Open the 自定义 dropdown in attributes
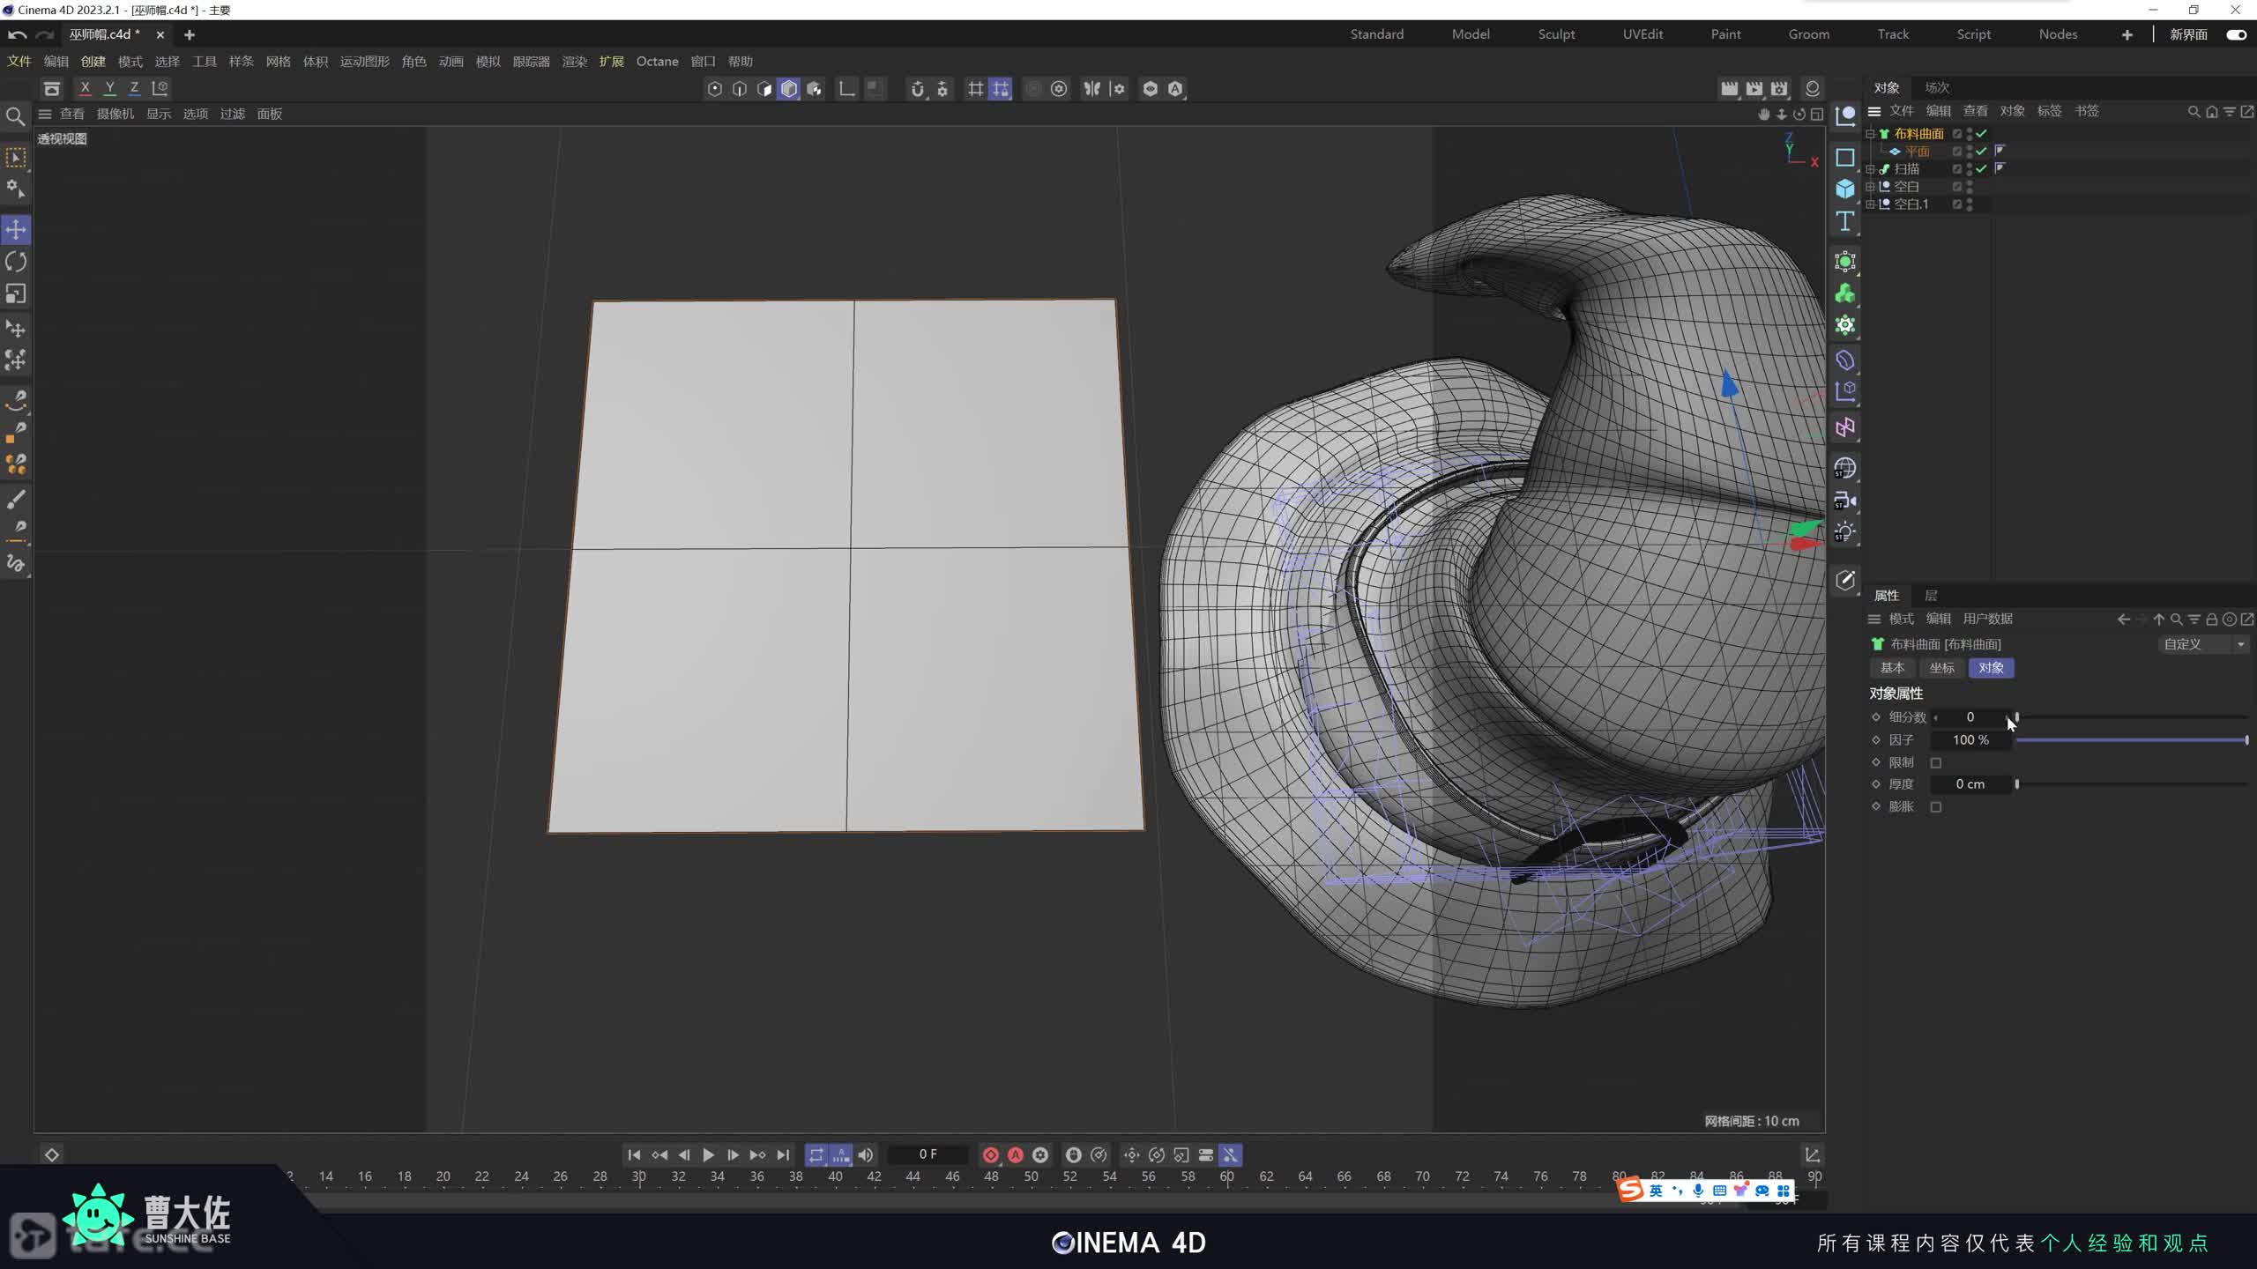Screen dimensions: 2257x1269 pos(2202,644)
